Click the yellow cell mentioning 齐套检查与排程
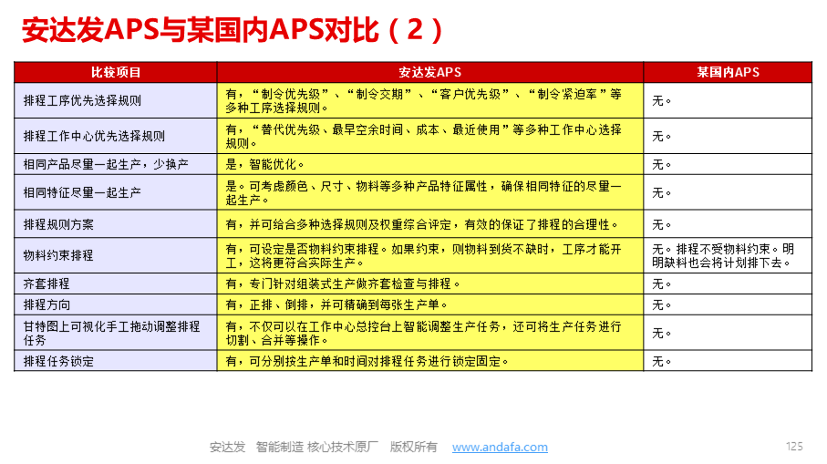 [x=429, y=284]
